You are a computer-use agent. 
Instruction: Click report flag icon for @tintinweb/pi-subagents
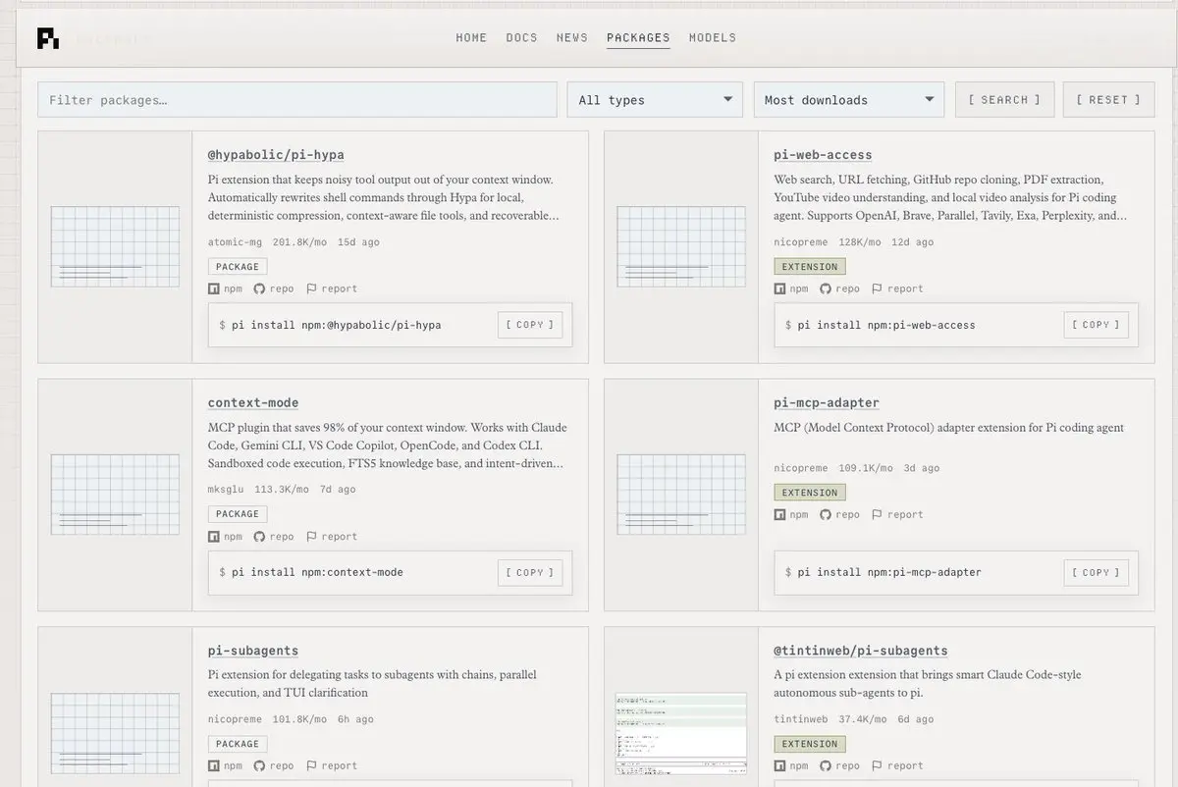(x=879, y=765)
